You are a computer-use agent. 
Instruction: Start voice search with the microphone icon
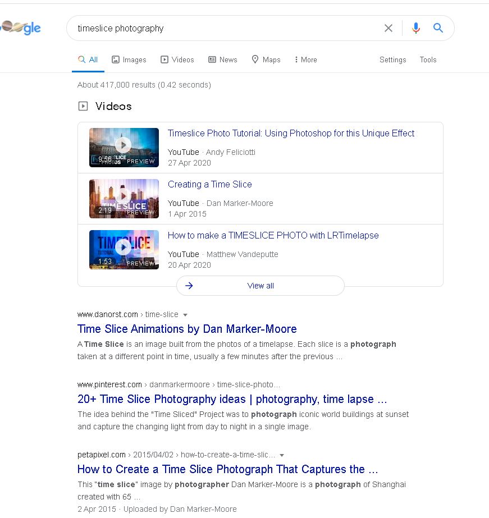[416, 28]
